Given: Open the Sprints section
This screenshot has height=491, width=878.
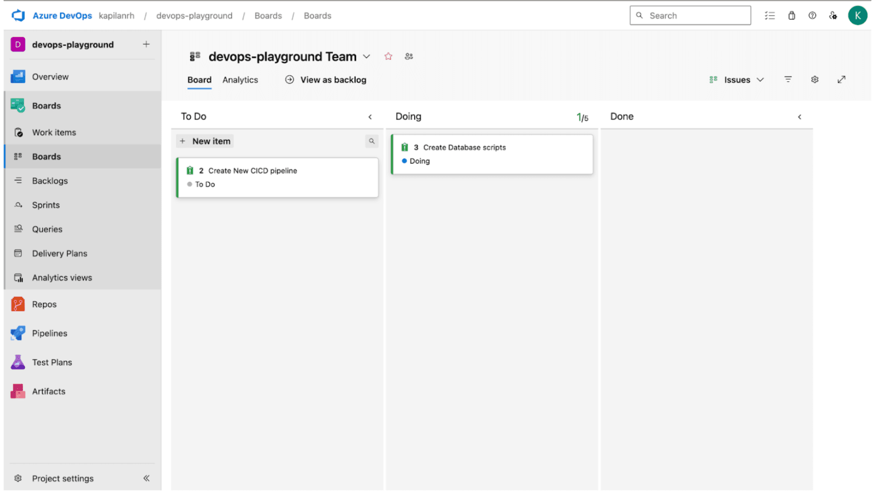Looking at the screenshot, I should 45,205.
